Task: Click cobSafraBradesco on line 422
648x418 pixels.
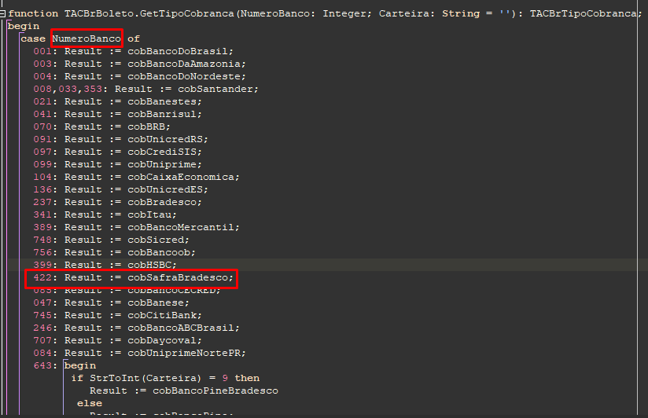Action: [x=178, y=277]
